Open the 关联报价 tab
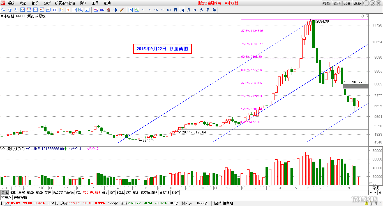383x206 pixels. [20, 197]
